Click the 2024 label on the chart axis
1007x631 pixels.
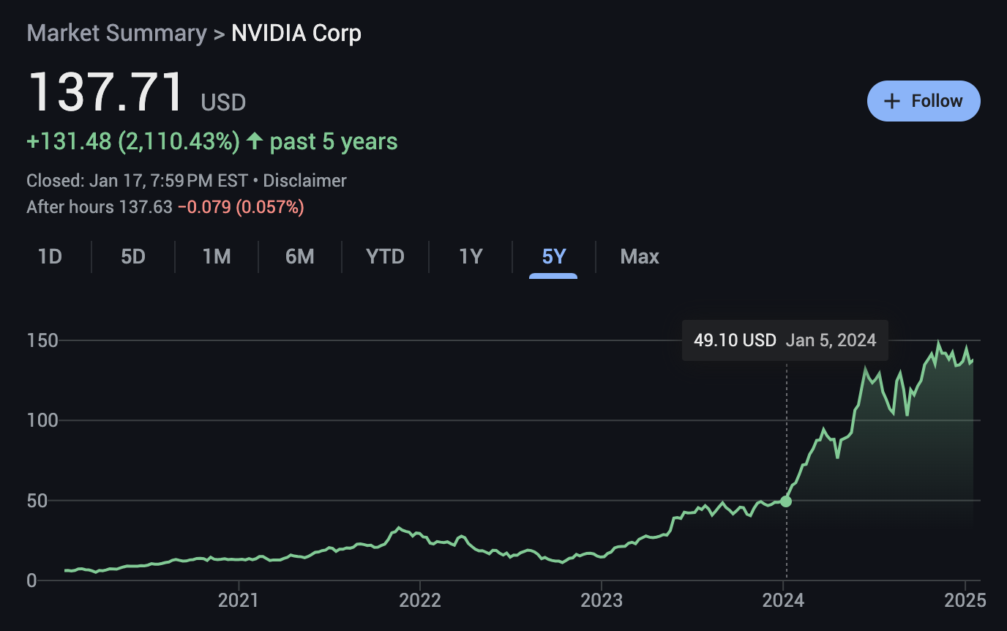pyautogui.click(x=782, y=600)
